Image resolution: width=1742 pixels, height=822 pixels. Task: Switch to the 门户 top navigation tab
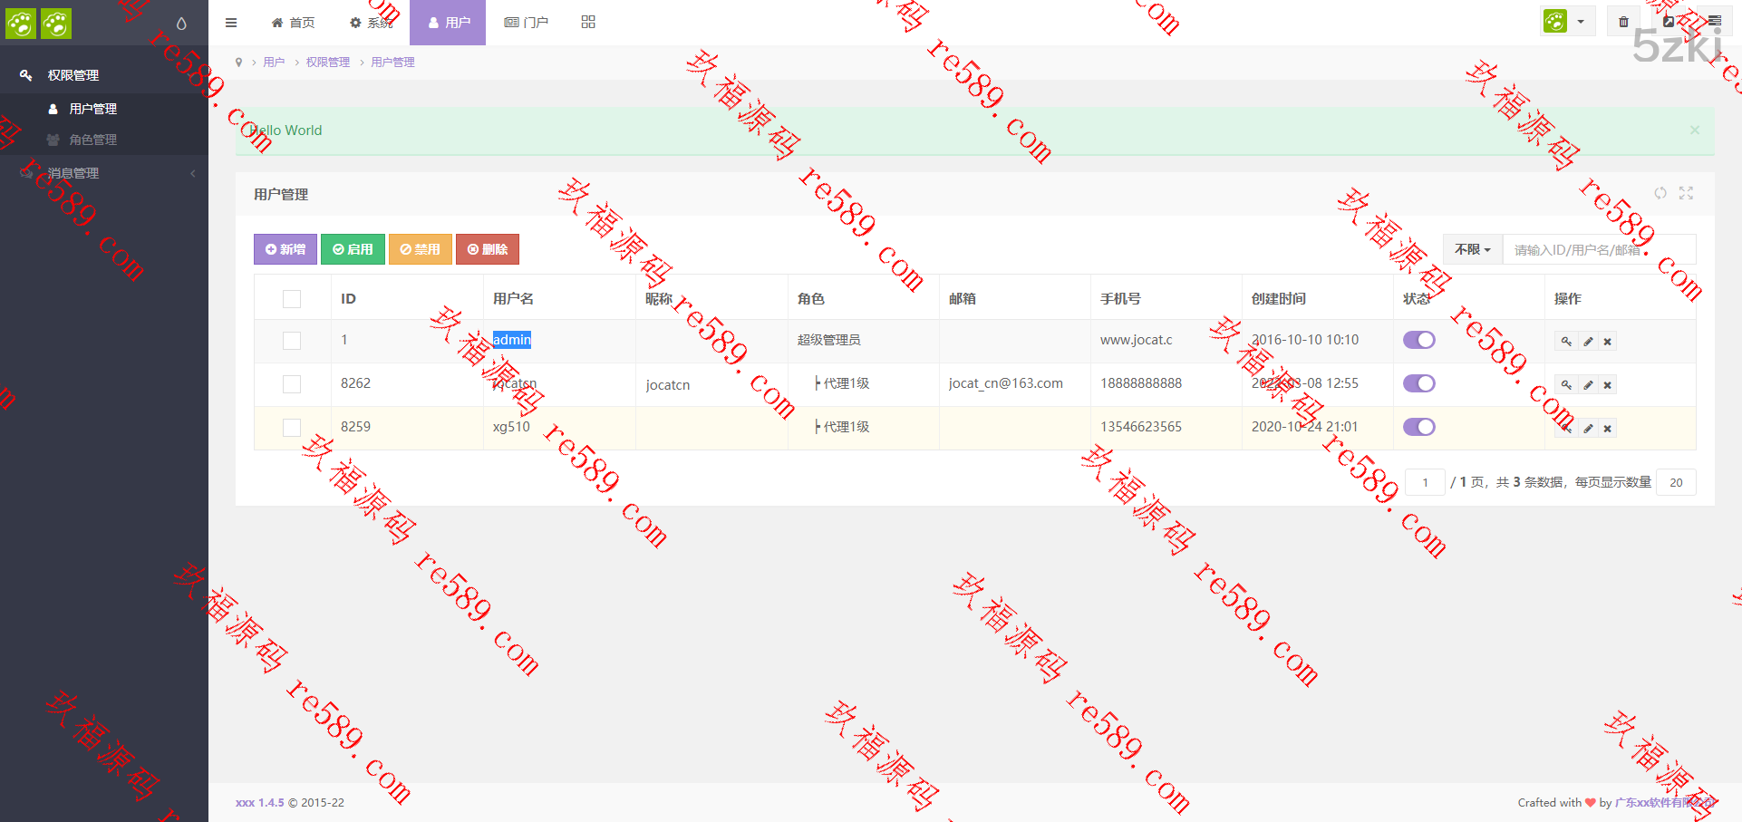point(527,22)
